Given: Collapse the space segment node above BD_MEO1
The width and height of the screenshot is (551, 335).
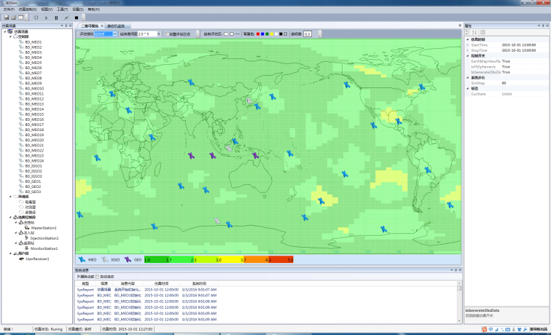Looking at the screenshot, I should [x=10, y=36].
